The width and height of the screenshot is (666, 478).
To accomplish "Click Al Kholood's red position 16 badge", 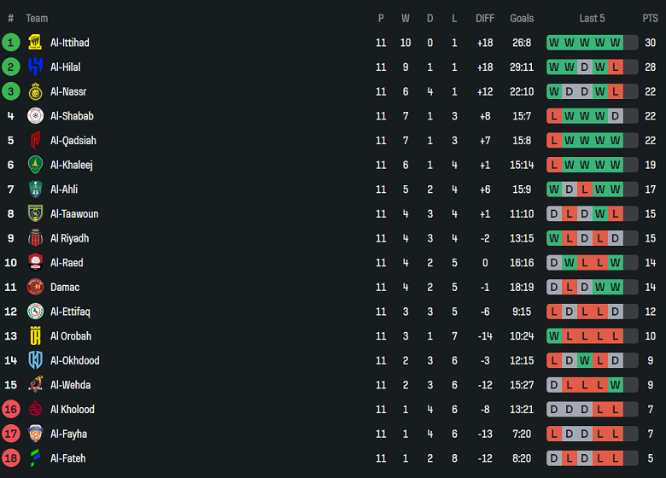I will point(11,410).
